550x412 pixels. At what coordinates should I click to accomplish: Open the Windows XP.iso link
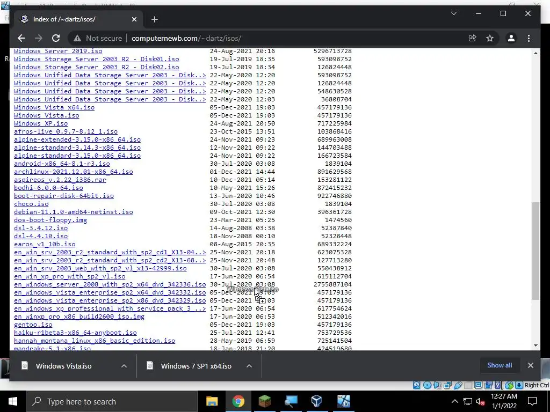click(x=41, y=123)
